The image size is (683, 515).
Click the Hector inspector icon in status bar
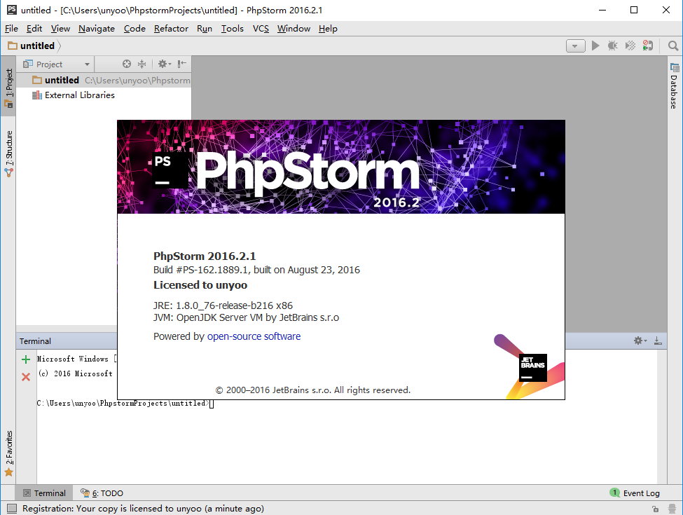(672, 509)
